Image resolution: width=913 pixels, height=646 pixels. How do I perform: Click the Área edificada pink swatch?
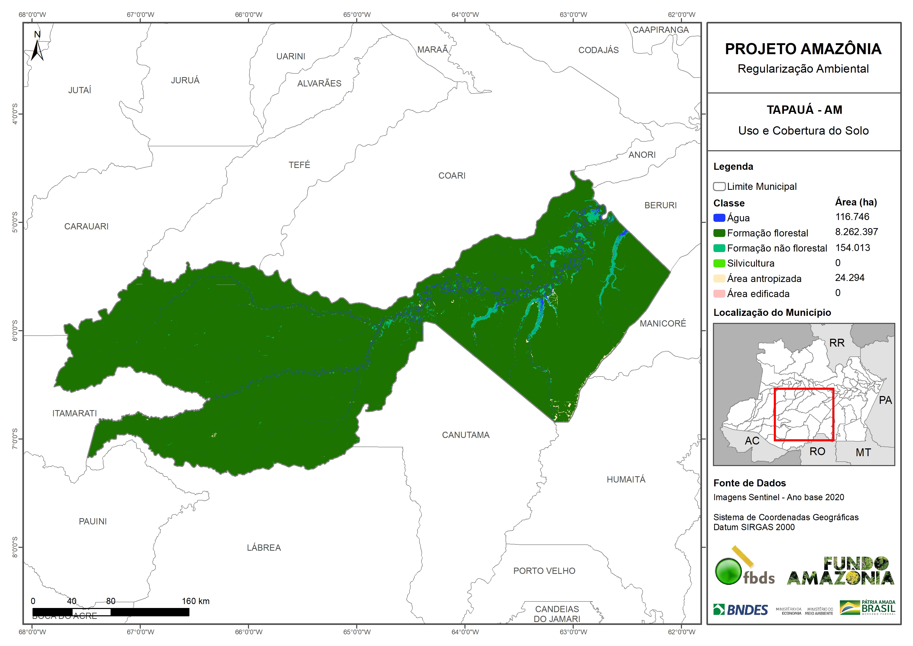(x=719, y=294)
